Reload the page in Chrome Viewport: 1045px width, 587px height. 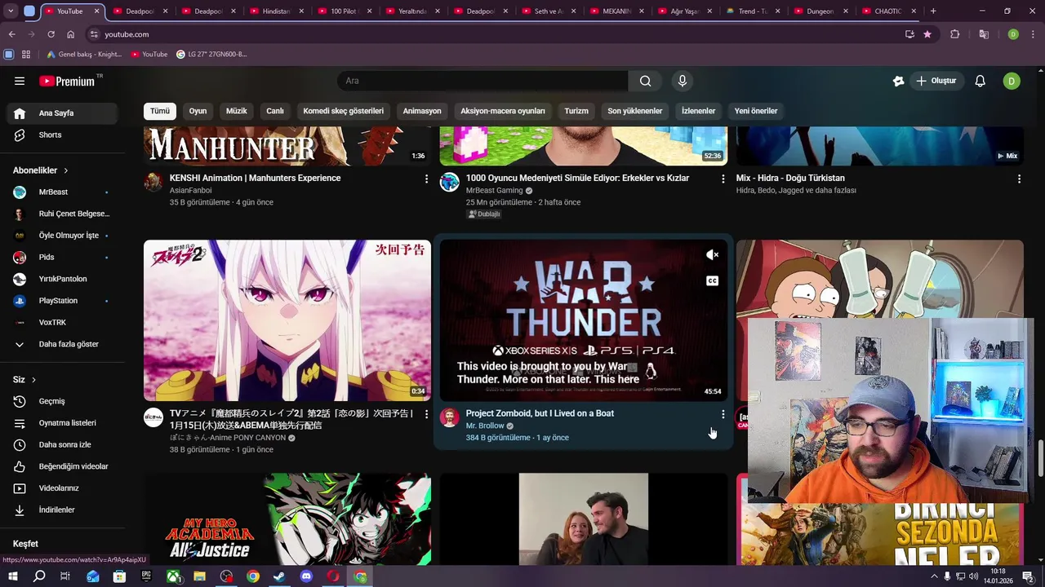51,34
